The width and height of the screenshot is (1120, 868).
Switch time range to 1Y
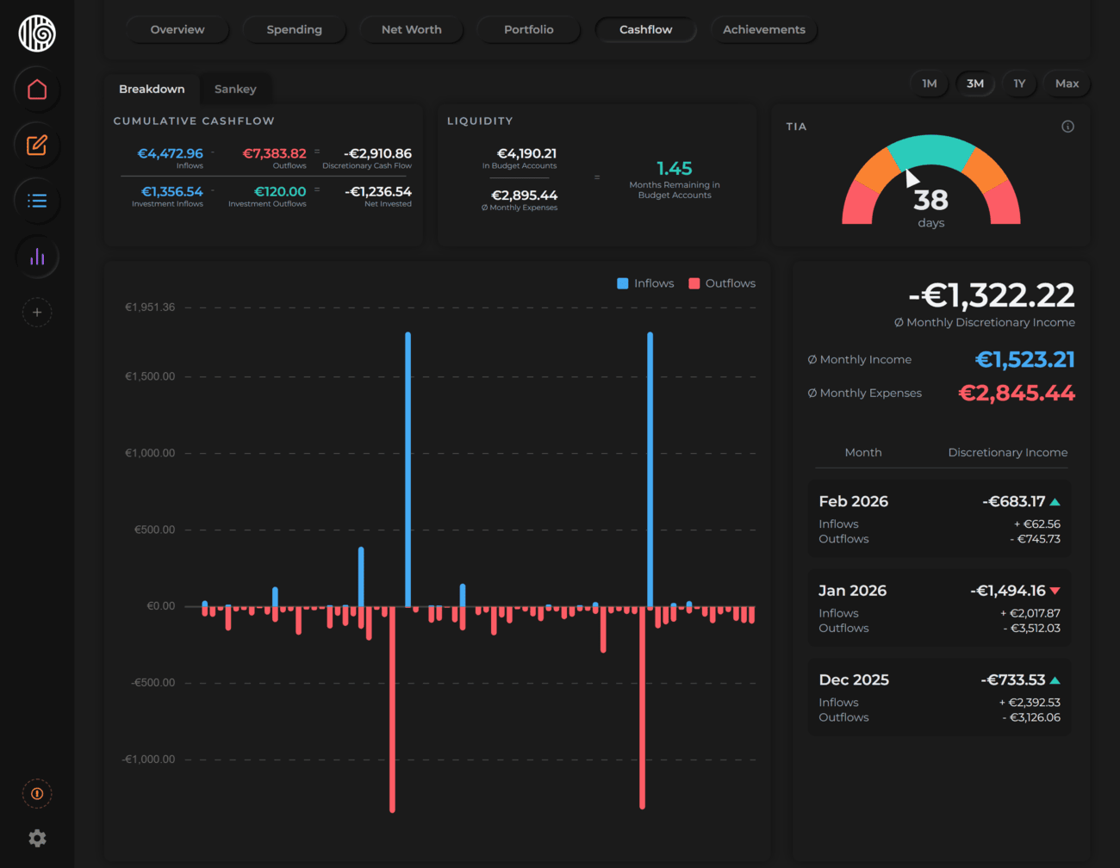click(1019, 84)
